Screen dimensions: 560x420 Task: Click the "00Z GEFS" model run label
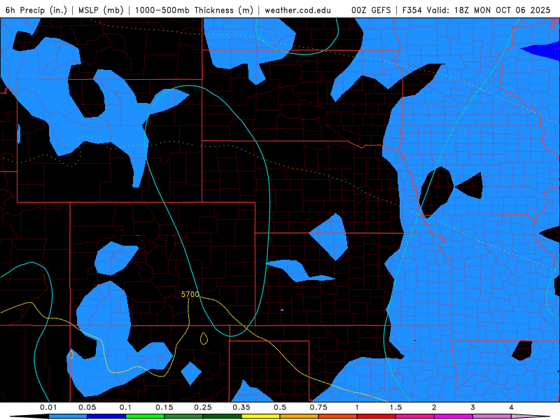[x=371, y=10]
